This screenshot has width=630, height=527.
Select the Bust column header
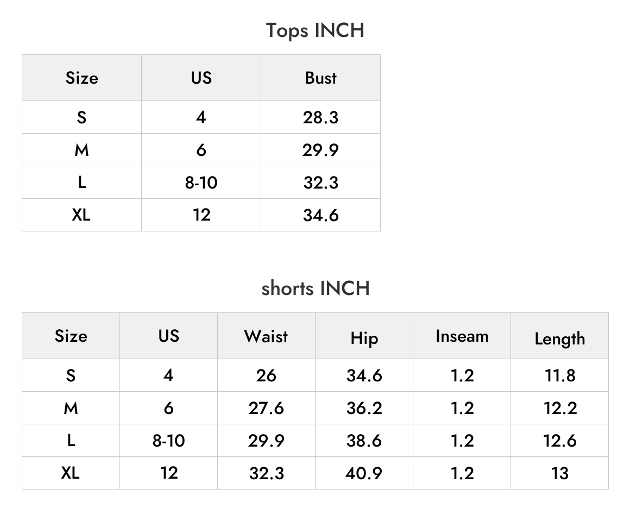pyautogui.click(x=320, y=78)
